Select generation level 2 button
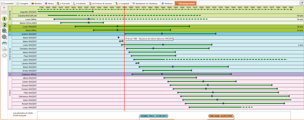Screen dimensions: 304x120 pyautogui.click(x=4, y=25)
